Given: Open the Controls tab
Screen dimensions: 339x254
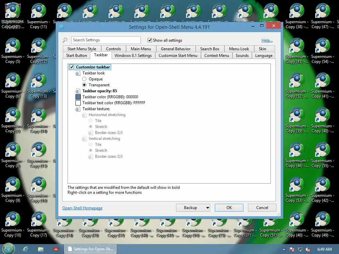Looking at the screenshot, I should click(x=113, y=49).
